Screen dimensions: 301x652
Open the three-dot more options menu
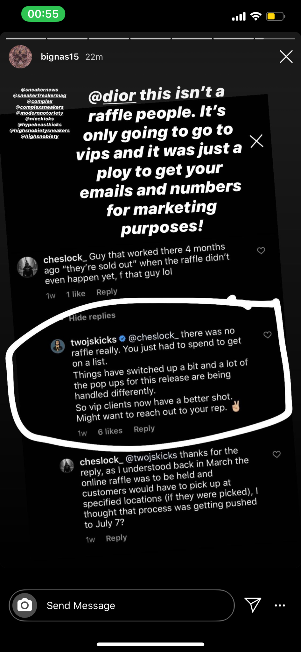[280, 605]
